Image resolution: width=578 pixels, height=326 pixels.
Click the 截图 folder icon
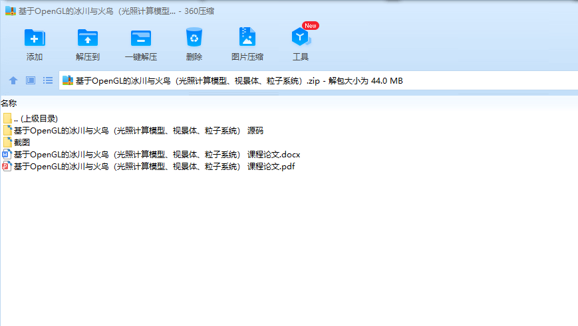[x=7, y=142]
